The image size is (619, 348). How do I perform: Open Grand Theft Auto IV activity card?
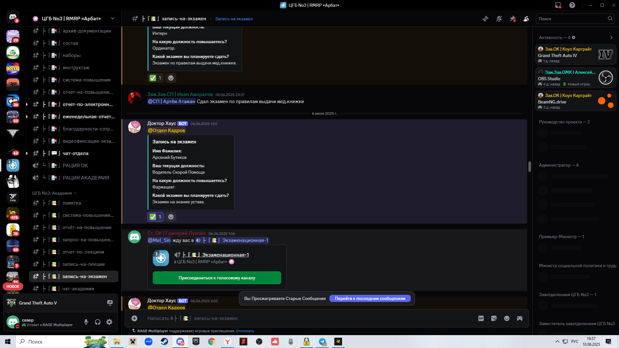575,55
